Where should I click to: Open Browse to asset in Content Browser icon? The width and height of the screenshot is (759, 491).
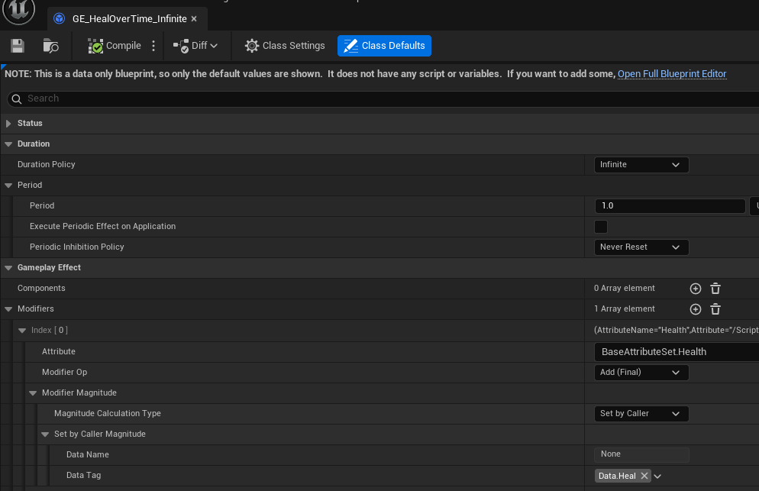coord(51,46)
